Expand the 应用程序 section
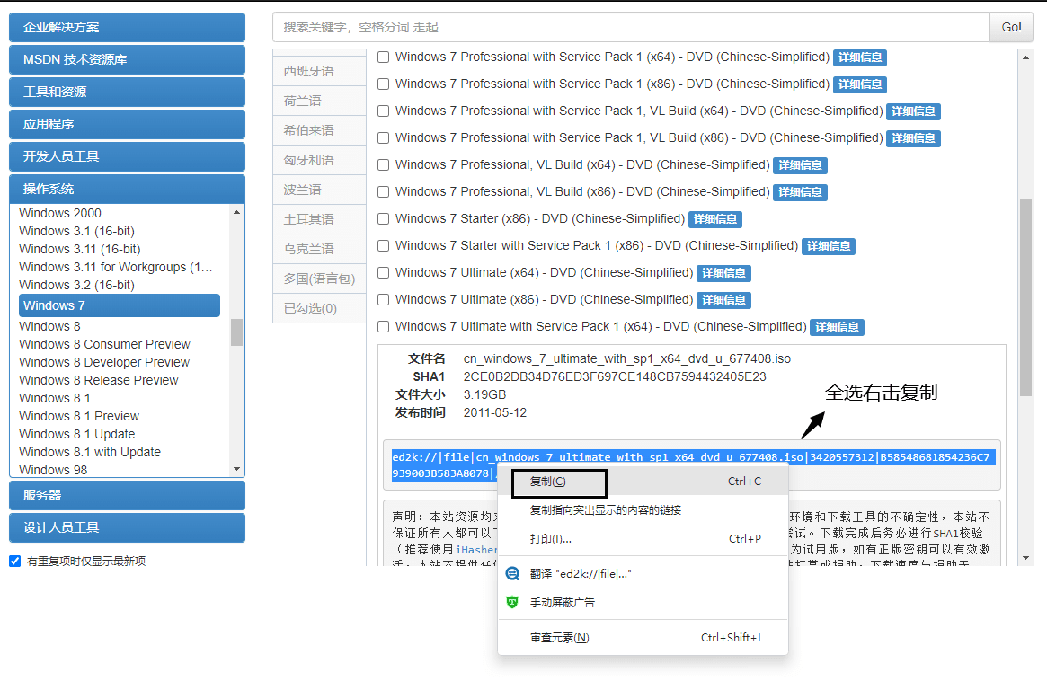This screenshot has width=1047, height=681. [x=127, y=124]
